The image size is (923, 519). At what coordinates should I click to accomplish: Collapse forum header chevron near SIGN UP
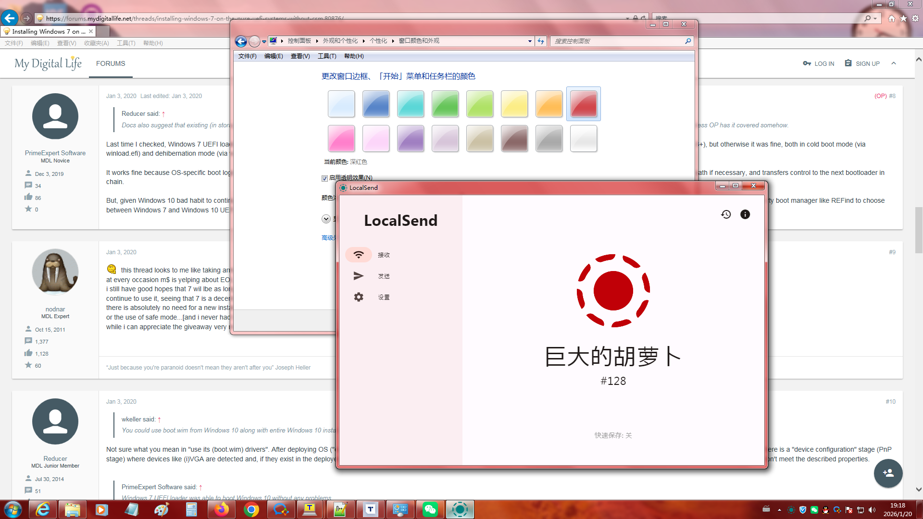[894, 63]
